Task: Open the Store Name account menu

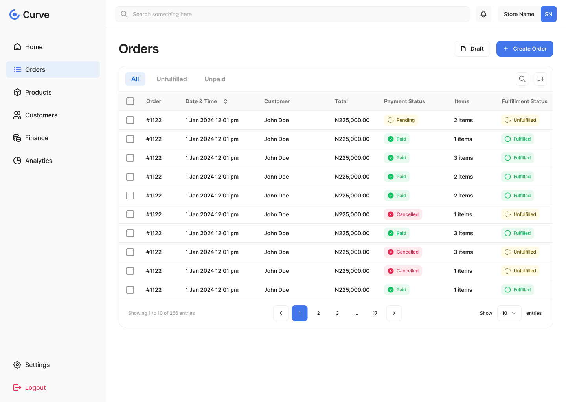Action: (x=527, y=14)
